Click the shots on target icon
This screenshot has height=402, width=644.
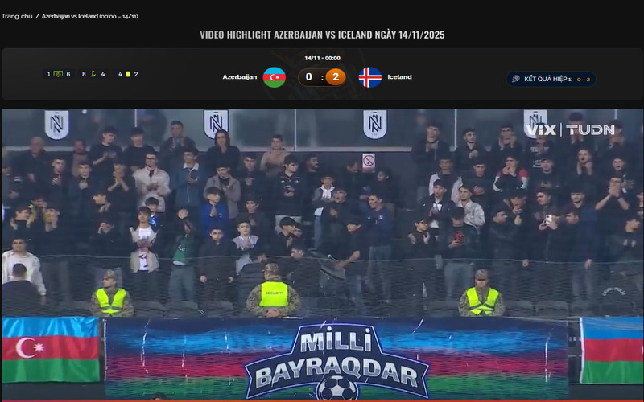point(58,74)
